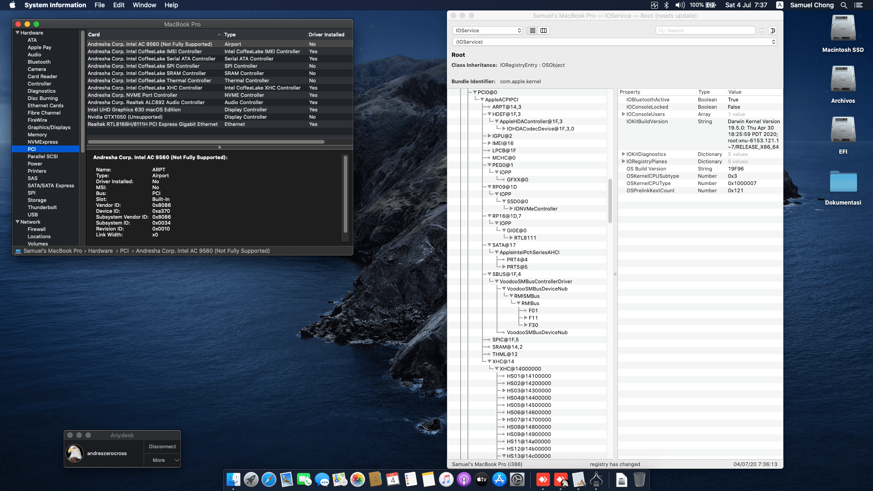Open Trash in the dock

pyautogui.click(x=639, y=479)
